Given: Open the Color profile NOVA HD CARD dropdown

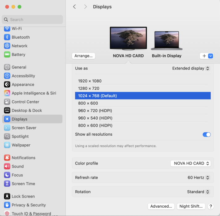Looking at the screenshot, I should click(x=191, y=163).
